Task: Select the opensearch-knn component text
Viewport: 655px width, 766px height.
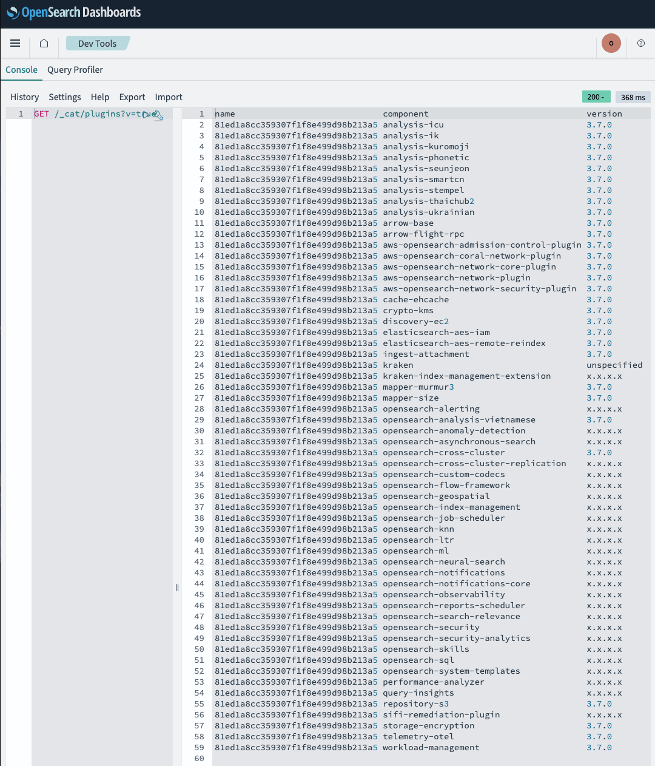Action: [418, 529]
